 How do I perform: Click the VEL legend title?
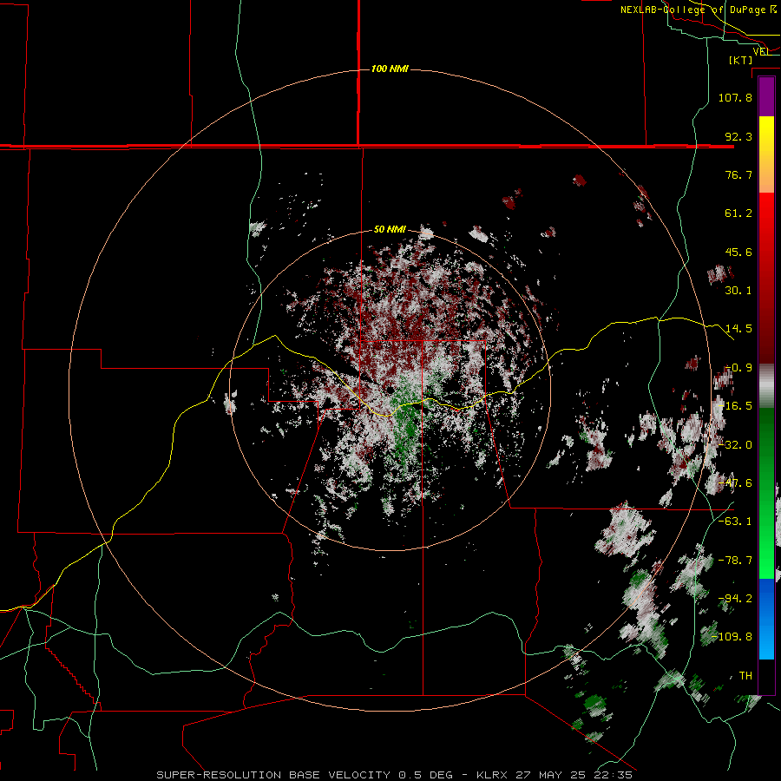(761, 51)
